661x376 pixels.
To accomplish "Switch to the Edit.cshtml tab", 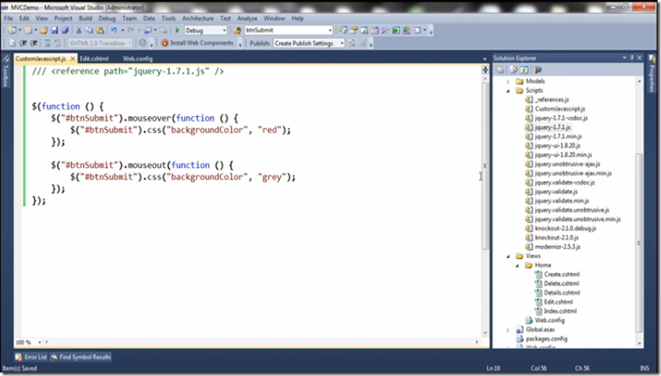I will (x=94, y=59).
